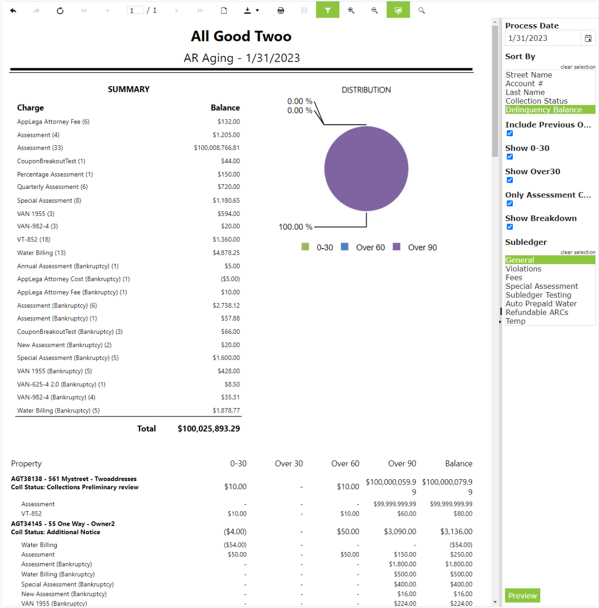Click the page number input field

(x=135, y=10)
